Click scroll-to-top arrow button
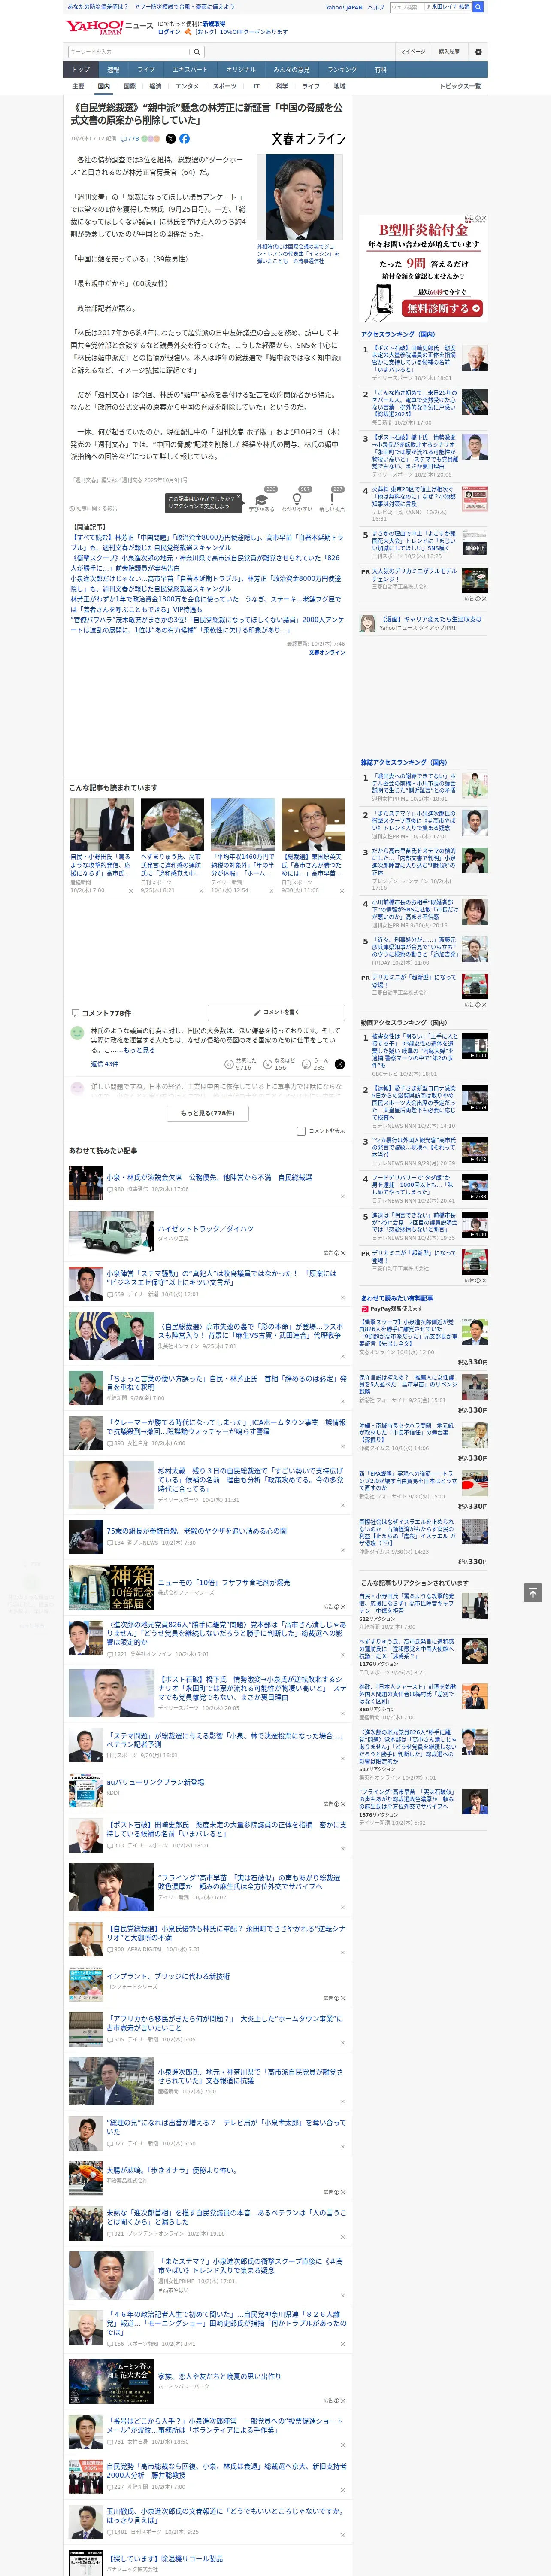This screenshot has height=2576, width=551. point(532,1592)
